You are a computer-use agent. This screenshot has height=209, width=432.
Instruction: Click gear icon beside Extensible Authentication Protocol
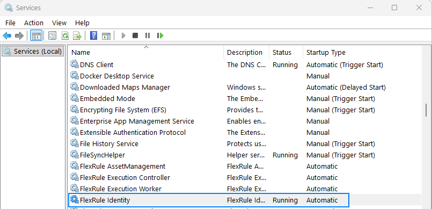click(75, 132)
